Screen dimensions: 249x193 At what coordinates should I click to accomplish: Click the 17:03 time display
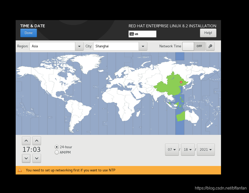click(x=31, y=150)
